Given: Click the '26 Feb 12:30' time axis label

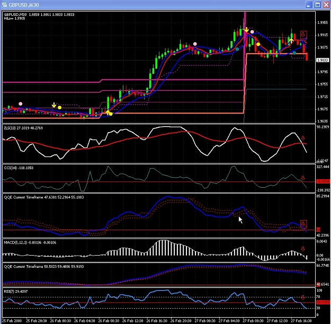Looking at the screenshot, I should (x=132, y=321).
